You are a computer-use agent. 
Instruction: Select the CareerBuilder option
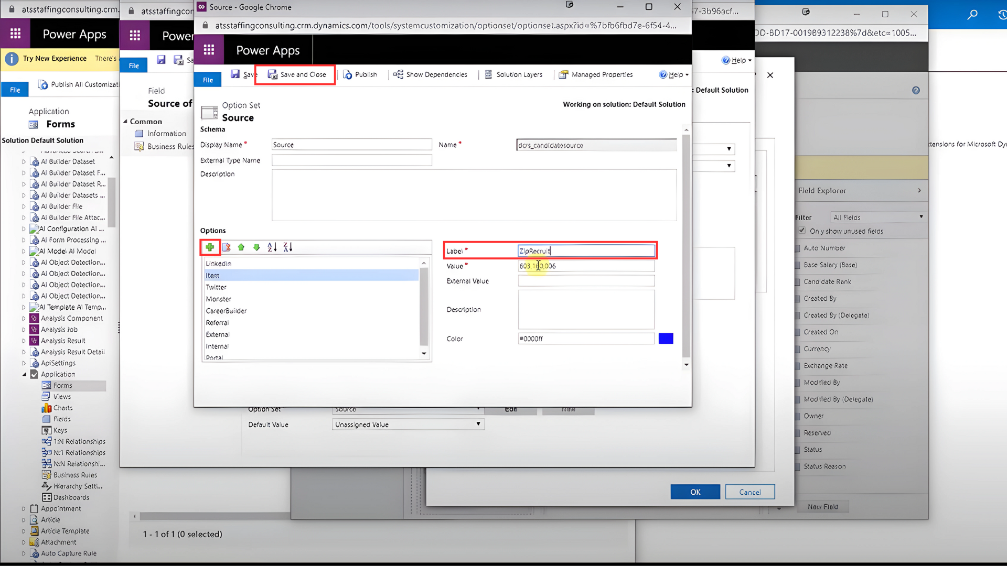click(312, 311)
